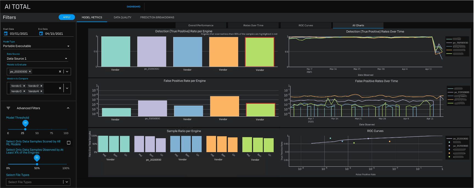
Task: Click the 75 mark on Model Threshold slider
Action: (x=51, y=133)
